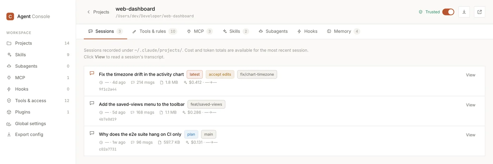Switch to the Skills tab

236,31
